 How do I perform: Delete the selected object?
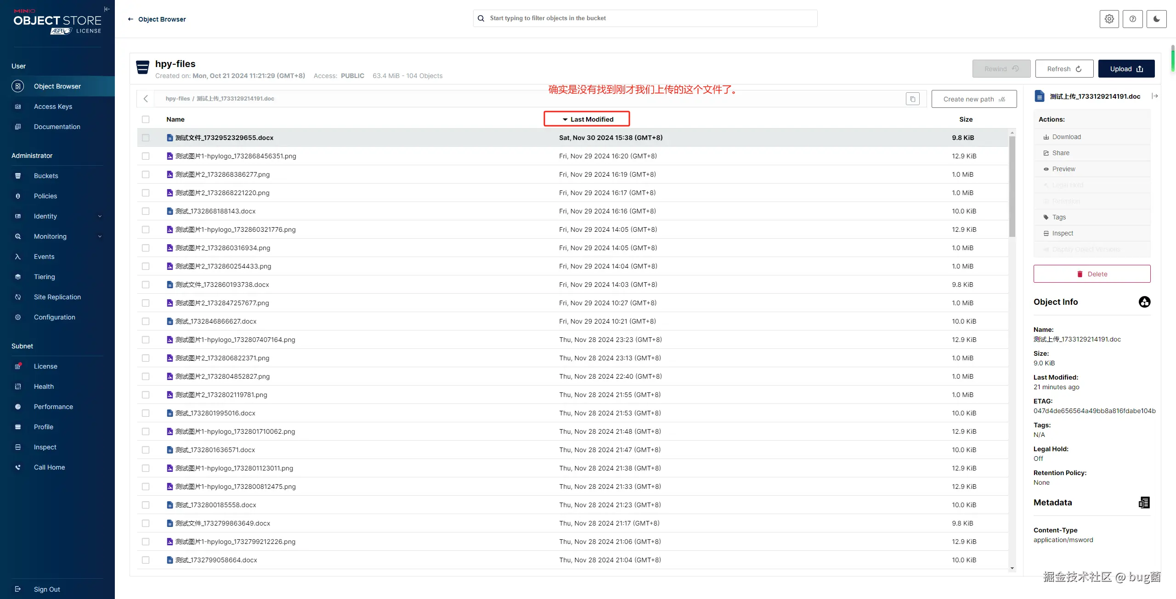[1091, 274]
